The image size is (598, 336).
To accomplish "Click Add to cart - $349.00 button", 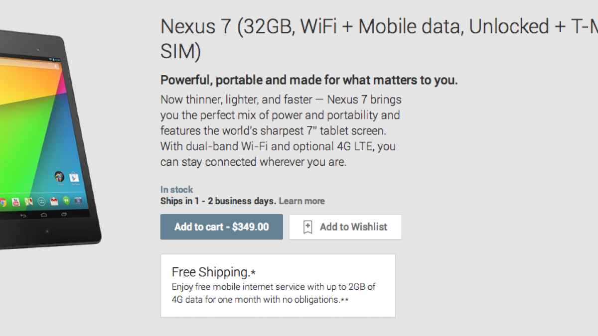I will [x=221, y=227].
